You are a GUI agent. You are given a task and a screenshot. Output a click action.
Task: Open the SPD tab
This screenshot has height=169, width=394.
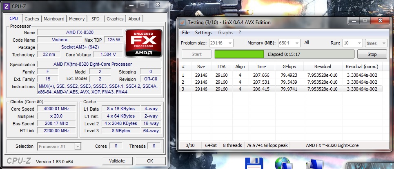coord(96,19)
